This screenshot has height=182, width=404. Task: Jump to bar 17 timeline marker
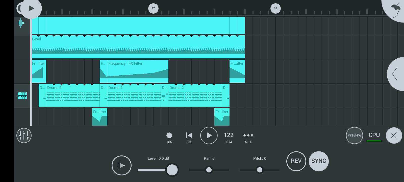point(153,8)
